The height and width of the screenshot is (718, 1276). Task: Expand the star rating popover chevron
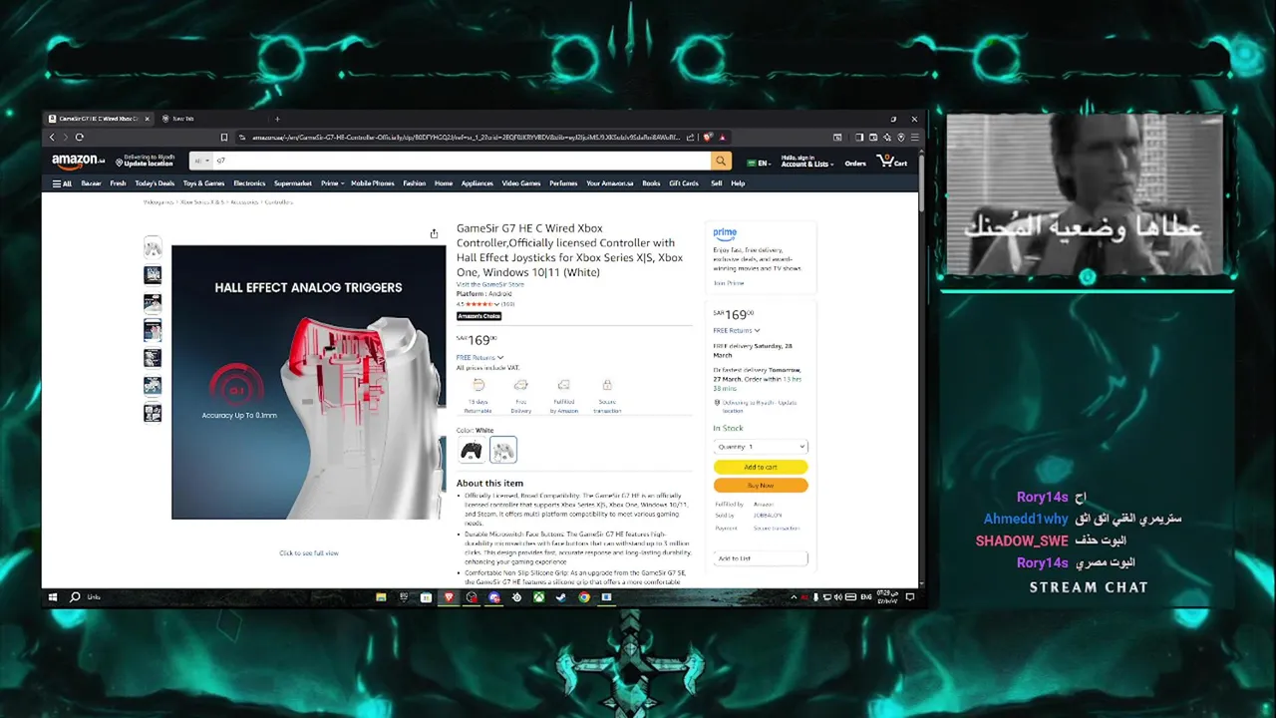point(497,304)
